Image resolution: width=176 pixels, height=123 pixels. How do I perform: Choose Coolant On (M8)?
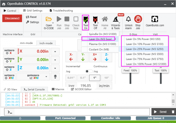100,49
